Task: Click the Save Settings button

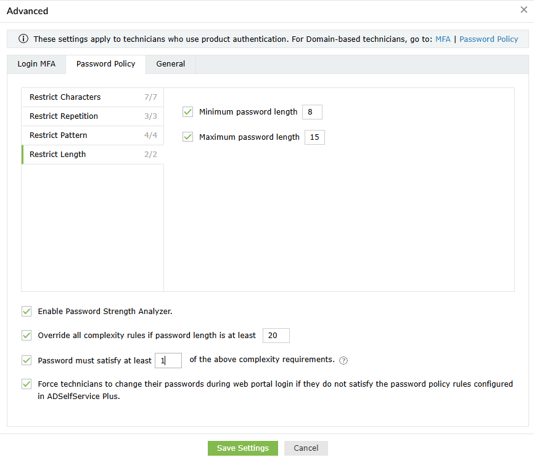Action: [242, 448]
